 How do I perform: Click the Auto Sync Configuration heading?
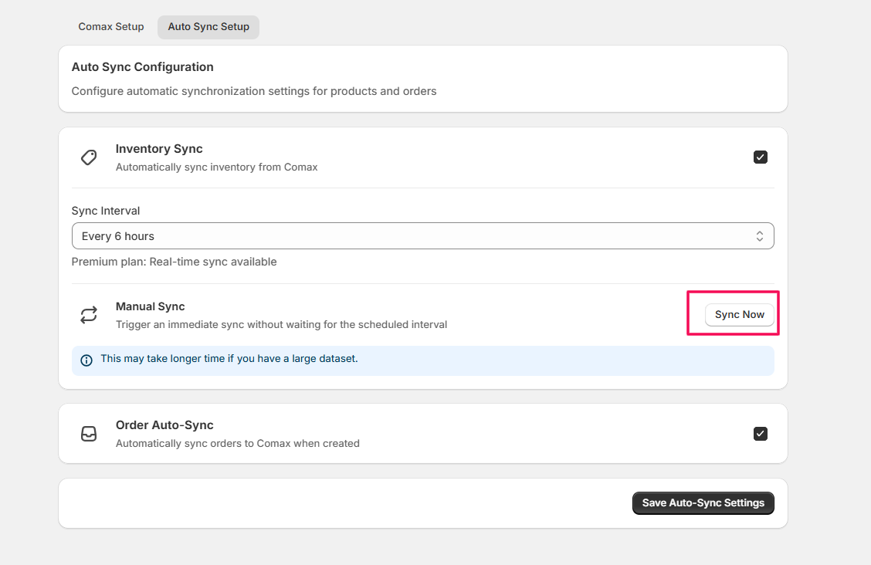click(x=142, y=67)
